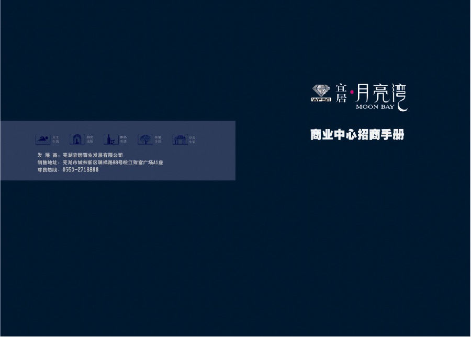Toggle the 都会主场 label
471x337 pixels.
point(90,138)
